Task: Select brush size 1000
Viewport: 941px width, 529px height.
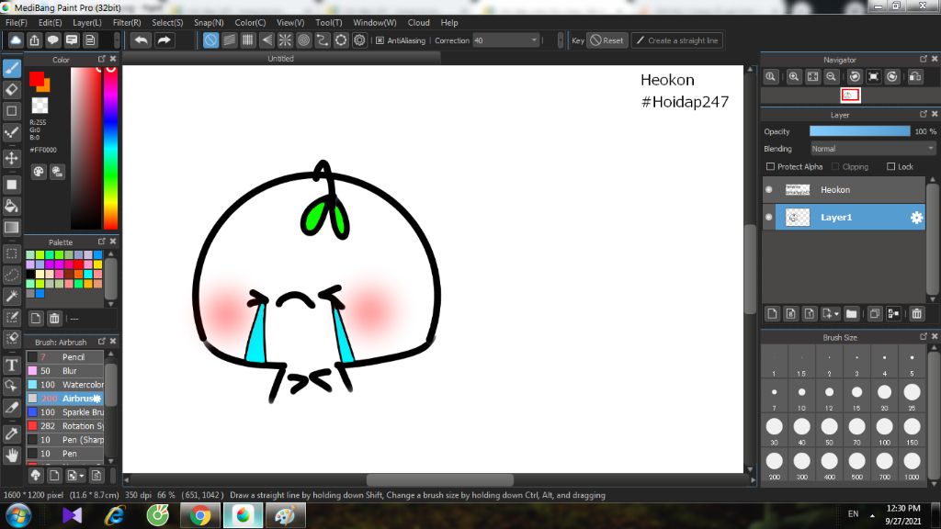Action: click(x=913, y=466)
